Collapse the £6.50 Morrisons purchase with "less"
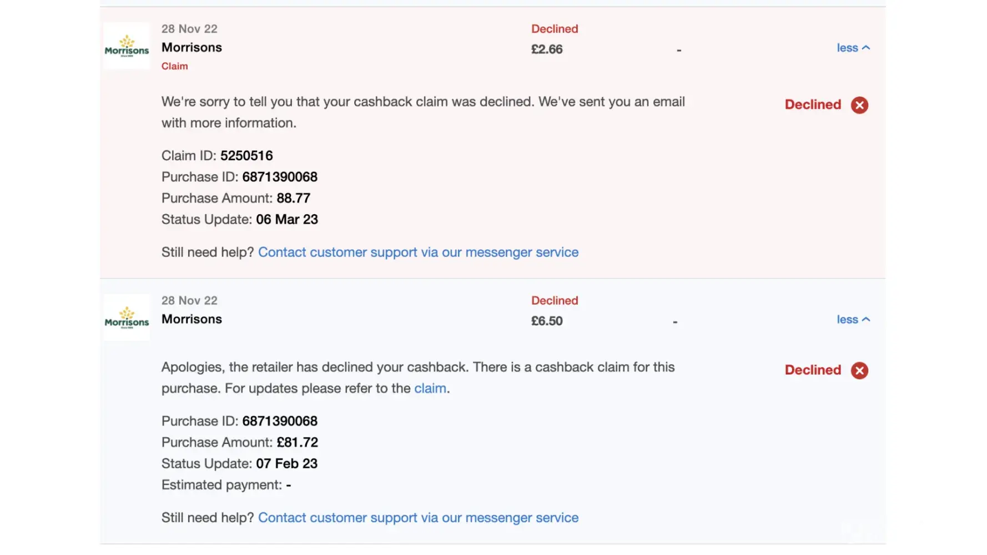This screenshot has height=555, width=987. (853, 320)
